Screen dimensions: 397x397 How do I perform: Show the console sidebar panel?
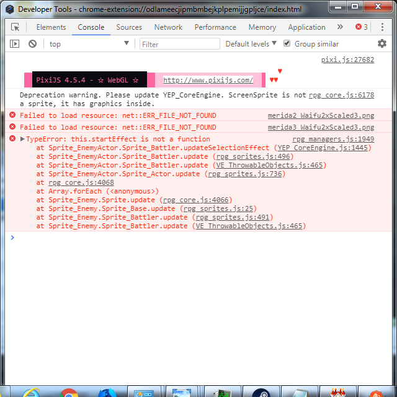[x=14, y=44]
